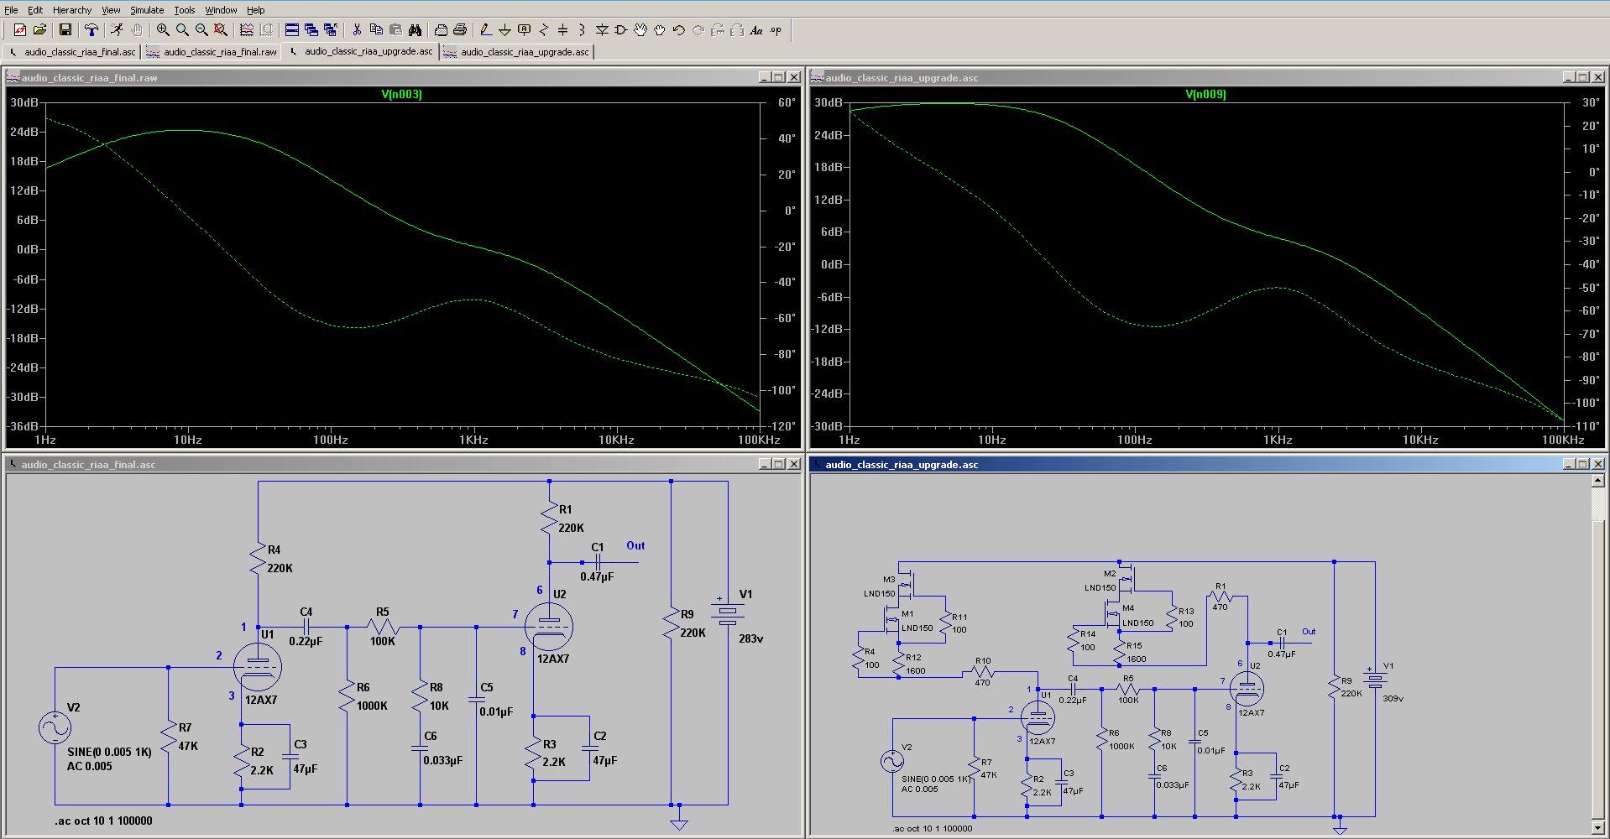Select the Drag closed-hand tool

point(660,30)
